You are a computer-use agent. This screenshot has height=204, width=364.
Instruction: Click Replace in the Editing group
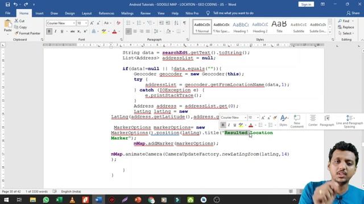pyautogui.click(x=346, y=27)
